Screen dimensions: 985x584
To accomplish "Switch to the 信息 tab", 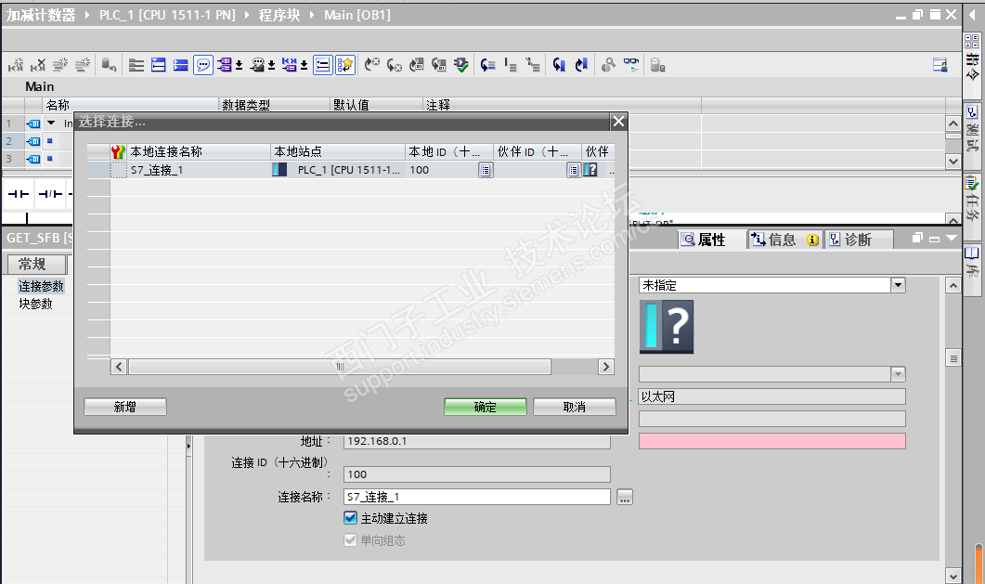I will pyautogui.click(x=784, y=240).
